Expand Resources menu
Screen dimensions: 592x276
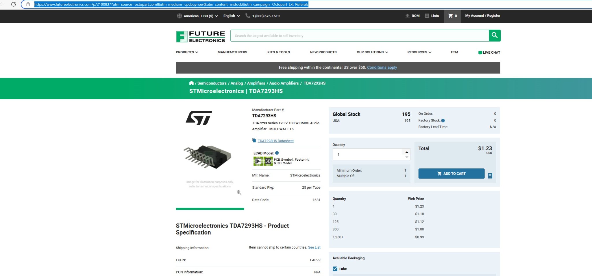[x=419, y=52]
